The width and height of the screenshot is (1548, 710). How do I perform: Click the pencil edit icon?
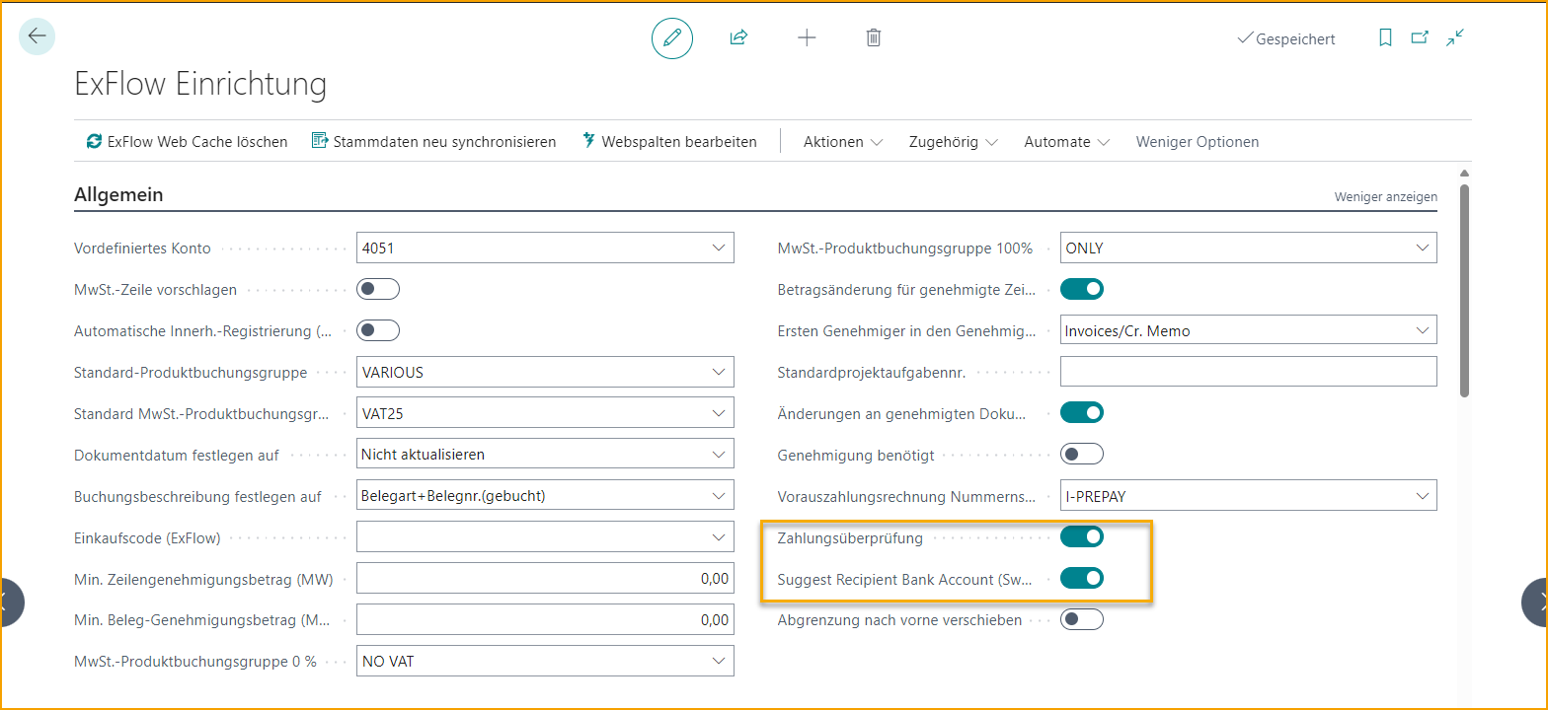(672, 37)
